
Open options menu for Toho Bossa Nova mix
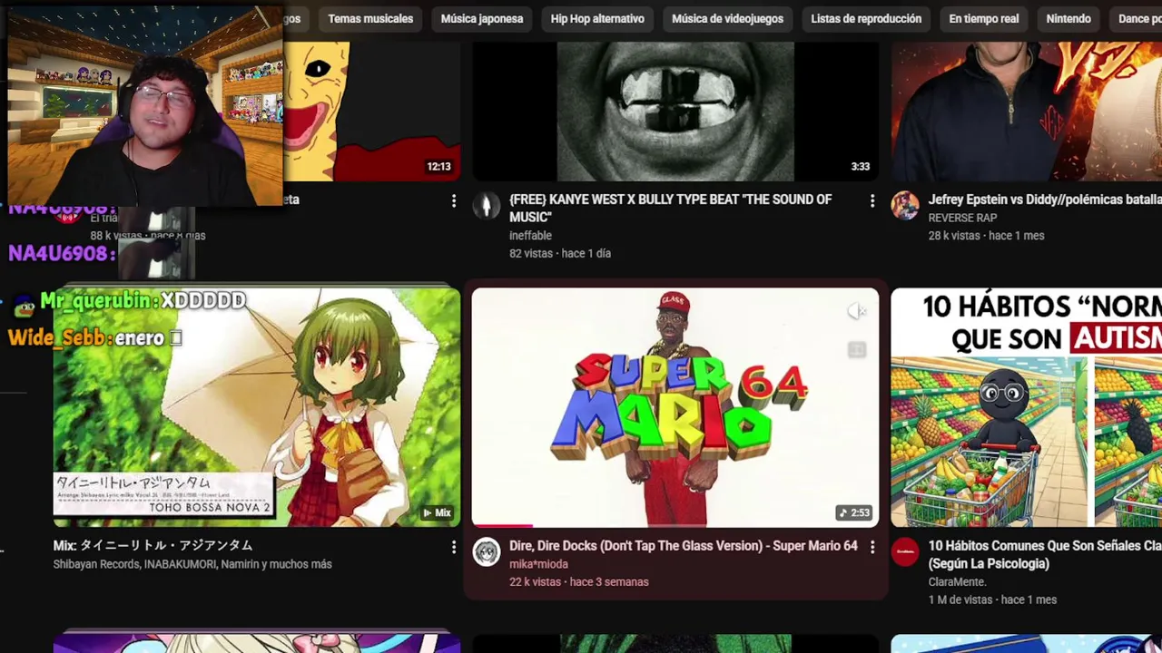[x=454, y=548]
